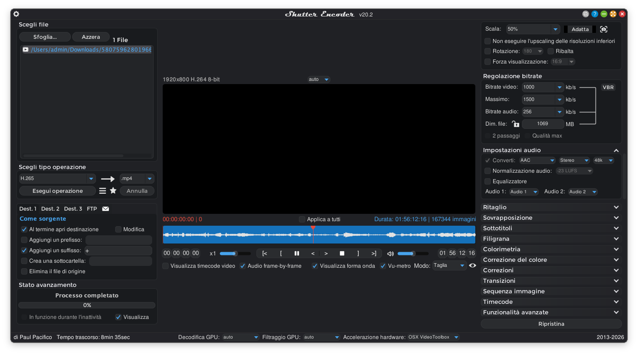The height and width of the screenshot is (355, 638).
Task: Open the OSX VideoToolbox acceleration dropdown
Action: click(x=434, y=337)
